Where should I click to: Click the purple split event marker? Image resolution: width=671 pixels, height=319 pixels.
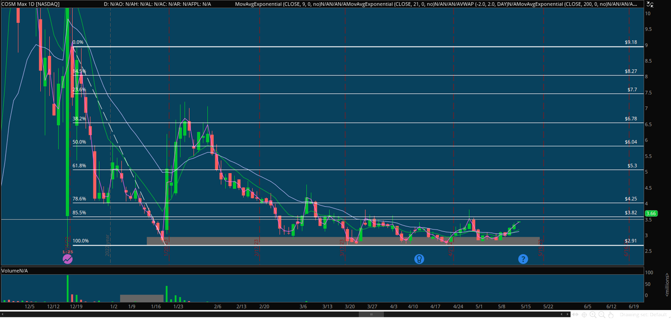tap(67, 259)
